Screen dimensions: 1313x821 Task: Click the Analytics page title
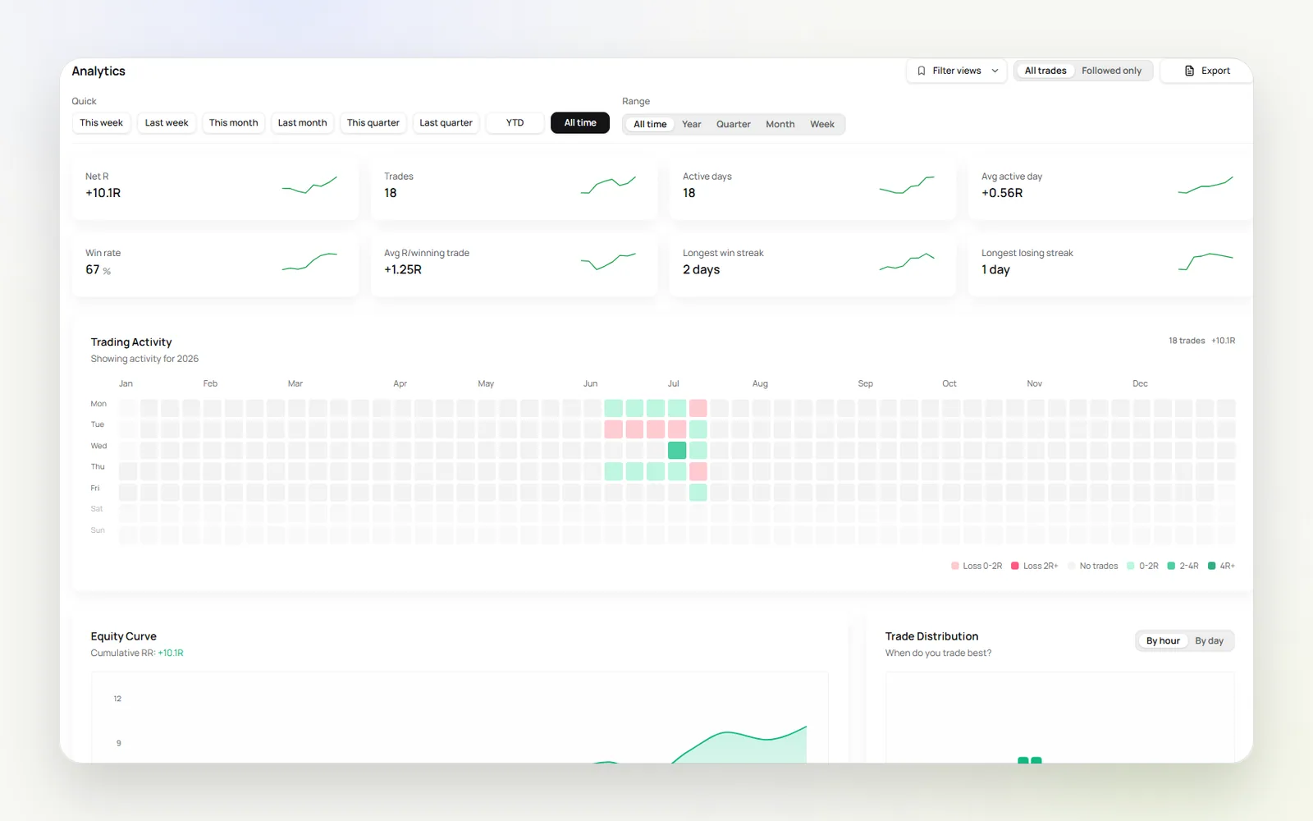98,71
